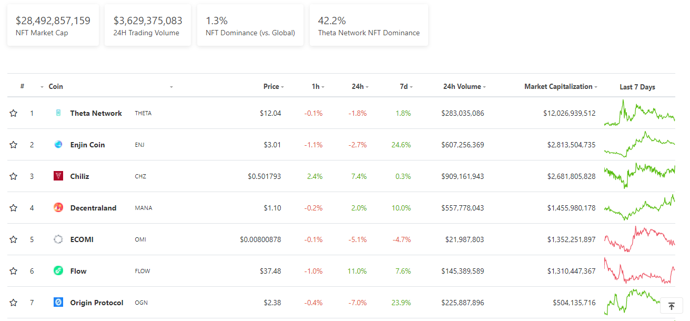Click ECOMI price $0.00800878
Image resolution: width=690 pixels, height=321 pixels.
[x=260, y=239]
